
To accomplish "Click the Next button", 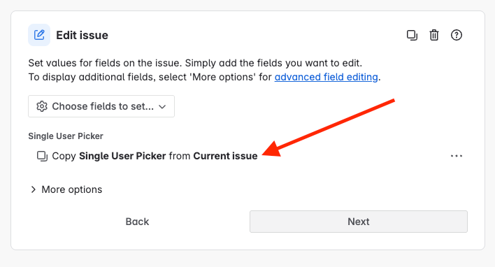I will 358,222.
